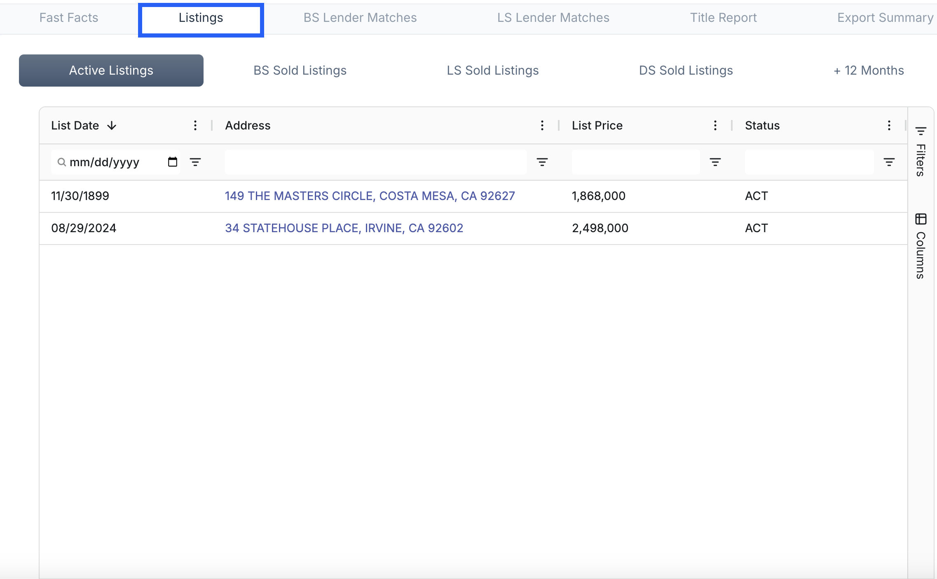
Task: Focus the List Price filter input
Action: tap(636, 162)
